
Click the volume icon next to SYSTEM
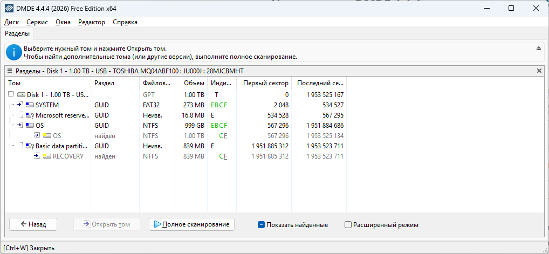coord(30,105)
